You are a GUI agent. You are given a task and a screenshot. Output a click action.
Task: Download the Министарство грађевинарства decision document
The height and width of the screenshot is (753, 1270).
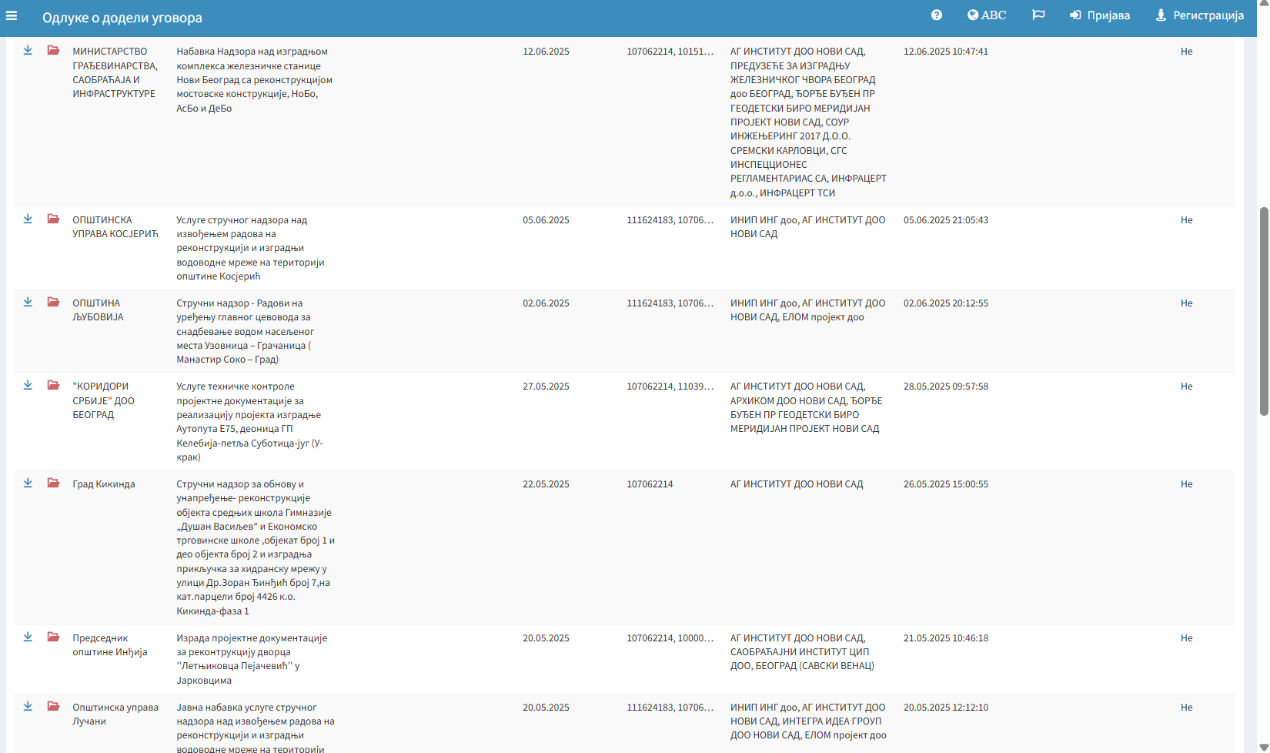[x=28, y=51]
